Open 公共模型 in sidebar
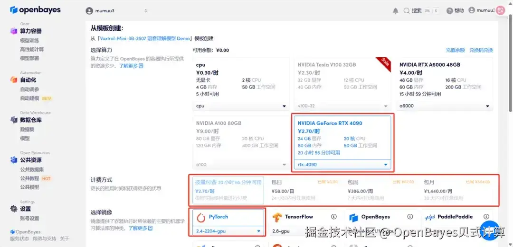 29,187
